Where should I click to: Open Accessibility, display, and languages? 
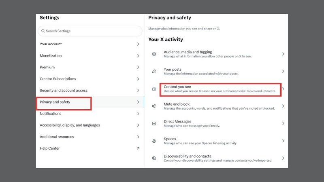pos(70,125)
